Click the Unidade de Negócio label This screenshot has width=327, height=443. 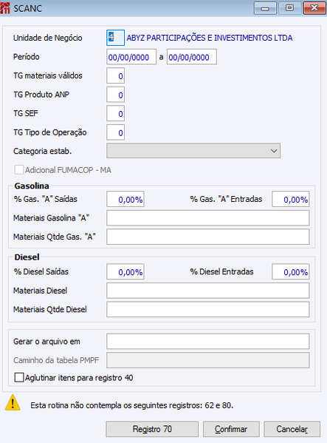[x=48, y=38]
